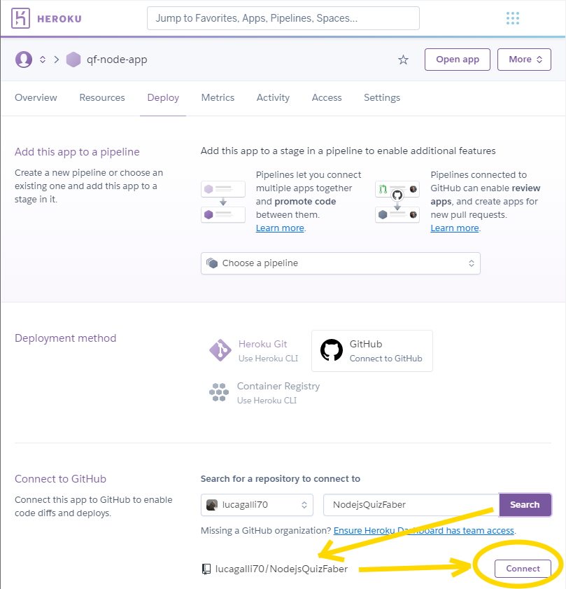The width and height of the screenshot is (566, 589).
Task: Favorite the app with star icon
Action: tap(403, 60)
